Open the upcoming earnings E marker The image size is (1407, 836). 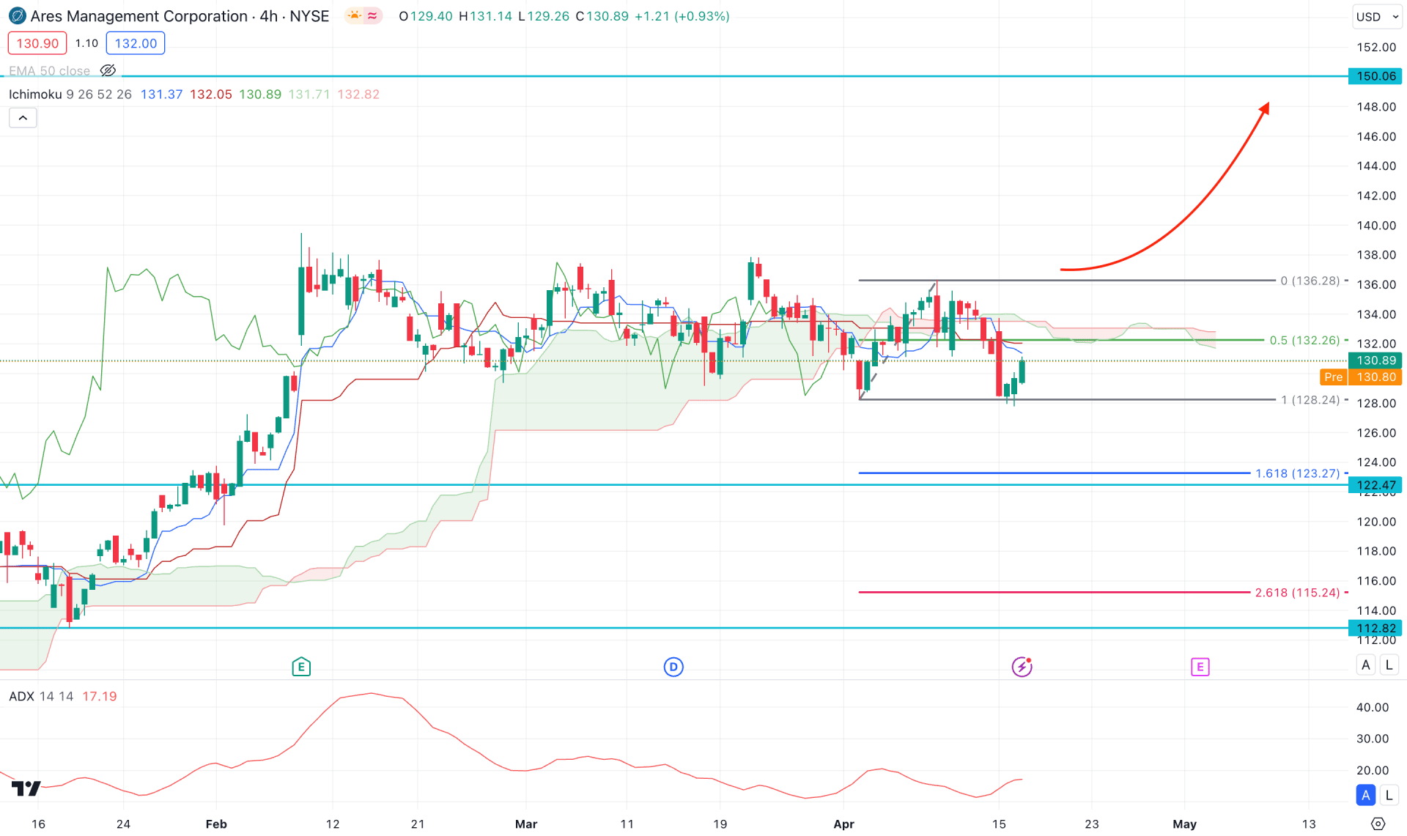point(1200,667)
